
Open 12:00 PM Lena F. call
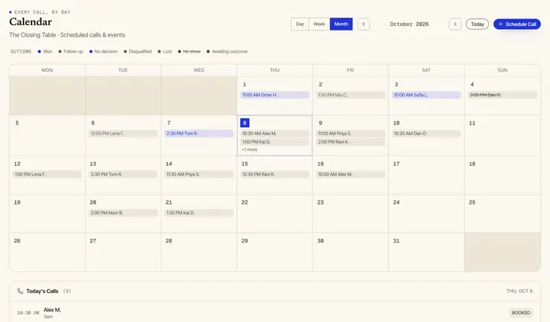[123, 134]
